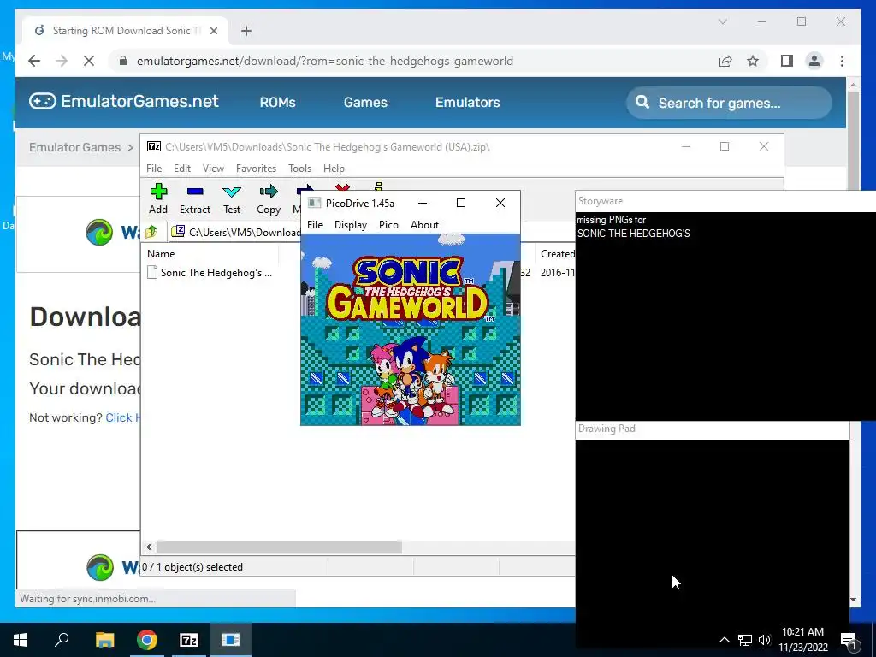The height and width of the screenshot is (657, 876).
Task: Click the Chrome forward arrow button
Action: point(62,61)
